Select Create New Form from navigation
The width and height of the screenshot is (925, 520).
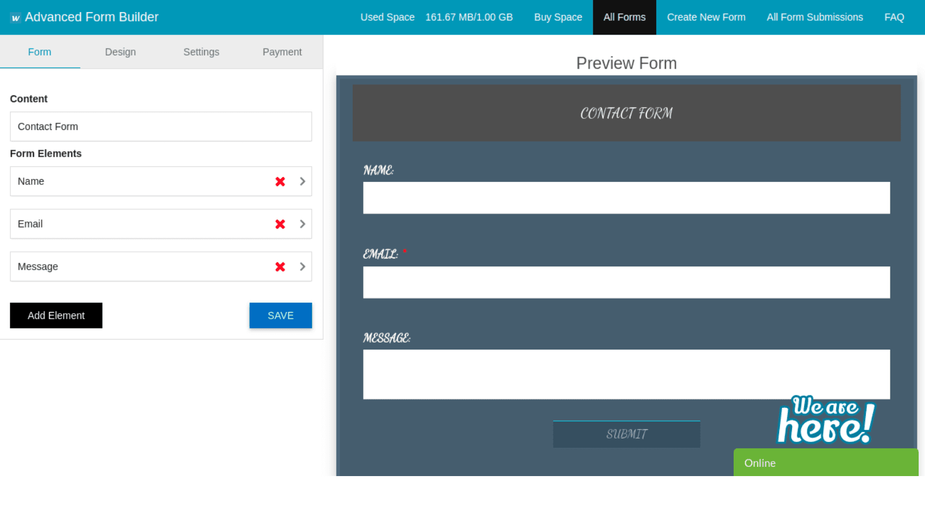click(x=706, y=17)
